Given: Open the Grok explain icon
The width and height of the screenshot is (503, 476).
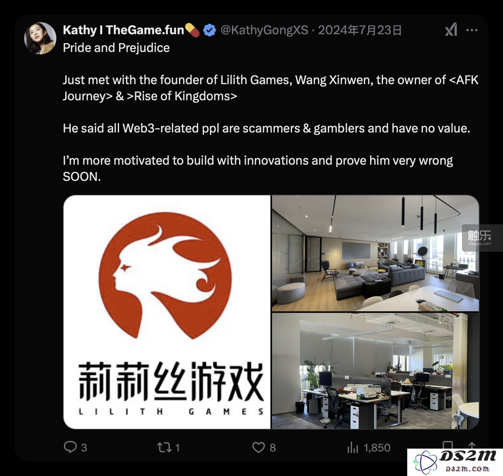Looking at the screenshot, I should tap(451, 30).
